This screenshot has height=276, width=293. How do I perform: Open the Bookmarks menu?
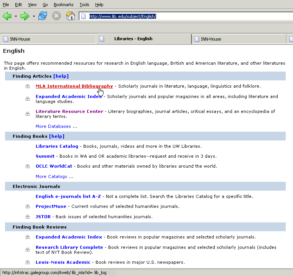pos(64,5)
